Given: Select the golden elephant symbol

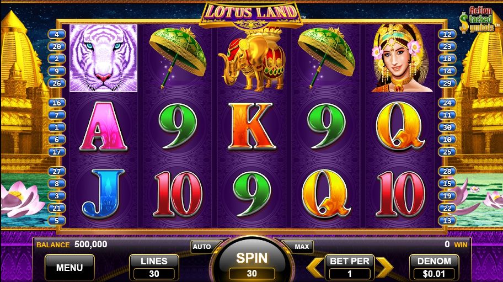Looking at the screenshot, I should tap(252, 58).
